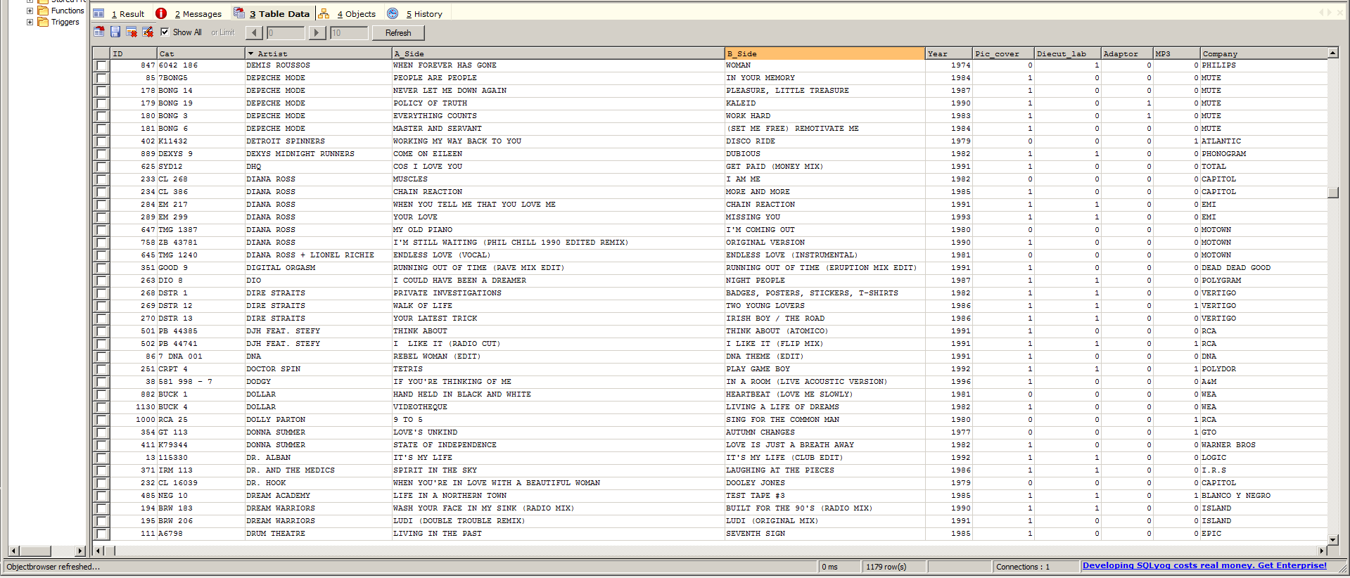Click the Pic_cover column header
The height and width of the screenshot is (578, 1350).
coord(1003,53)
